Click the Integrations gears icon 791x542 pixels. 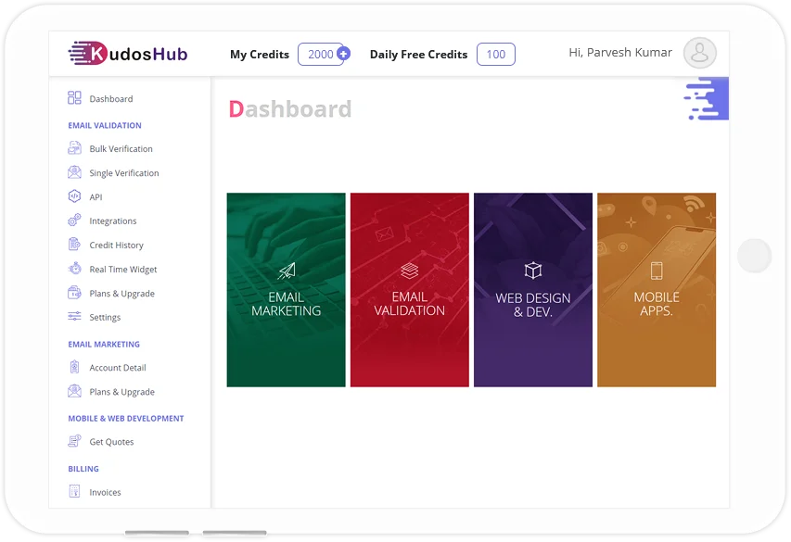(x=75, y=220)
